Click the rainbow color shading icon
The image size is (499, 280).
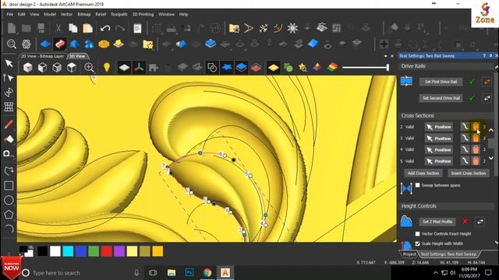(332, 68)
